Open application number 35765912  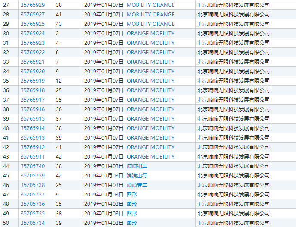pyautogui.click(x=33, y=147)
